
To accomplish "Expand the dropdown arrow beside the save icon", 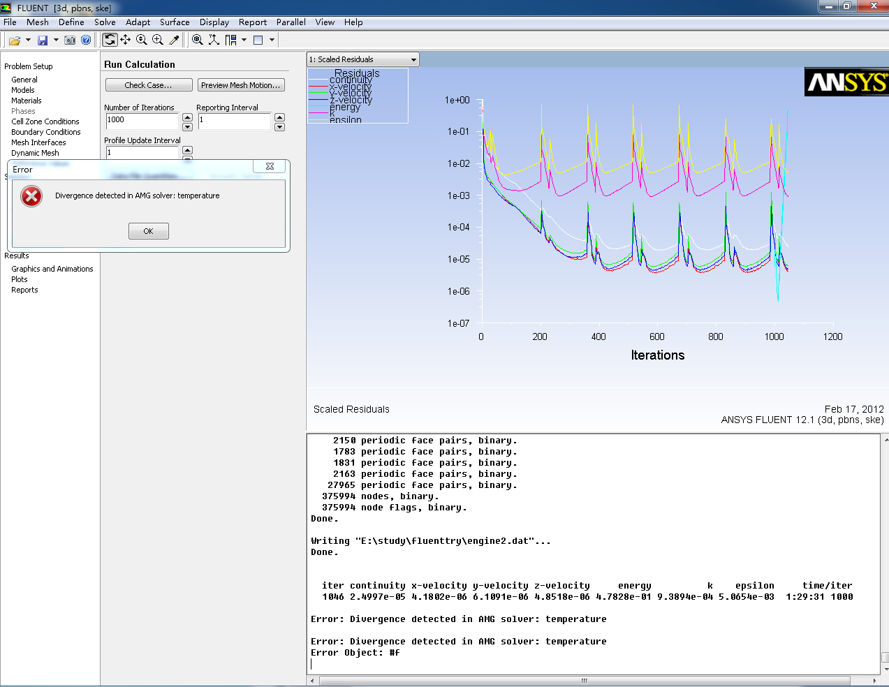I will (x=56, y=40).
